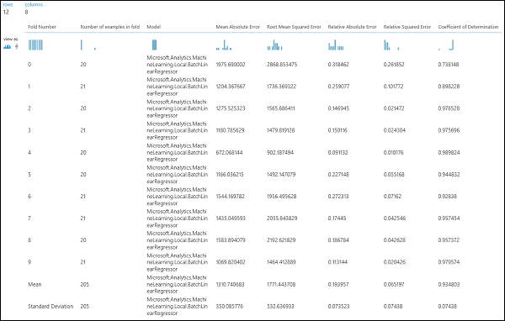
Task: Click the Mean row label
Action: coord(35,284)
